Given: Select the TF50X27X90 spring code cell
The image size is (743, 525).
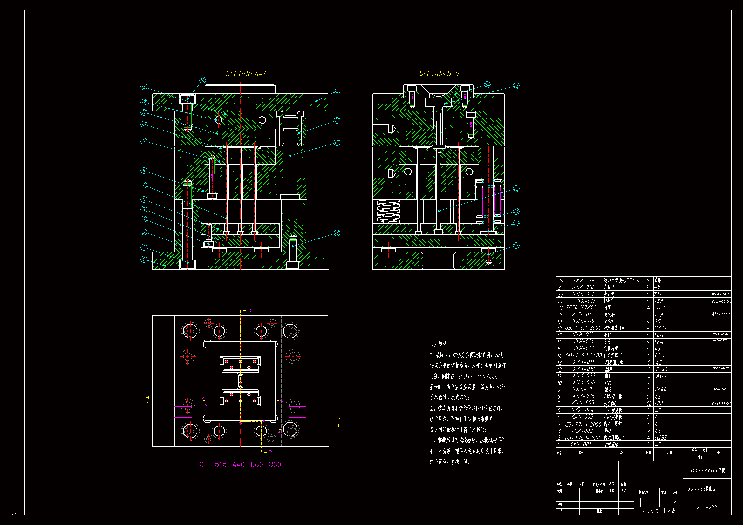Looking at the screenshot, I should [x=581, y=307].
